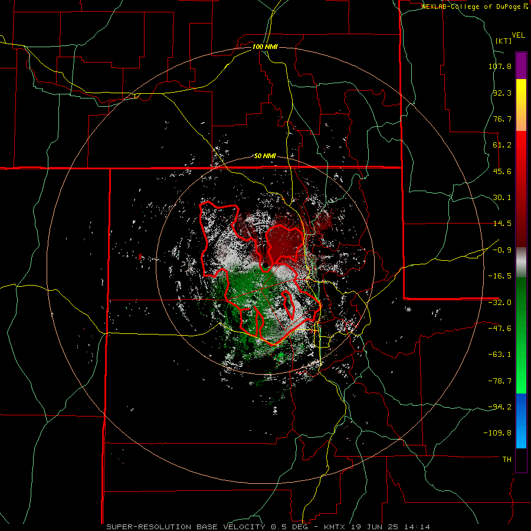Click the 50 NMI range ring label

pyautogui.click(x=265, y=156)
